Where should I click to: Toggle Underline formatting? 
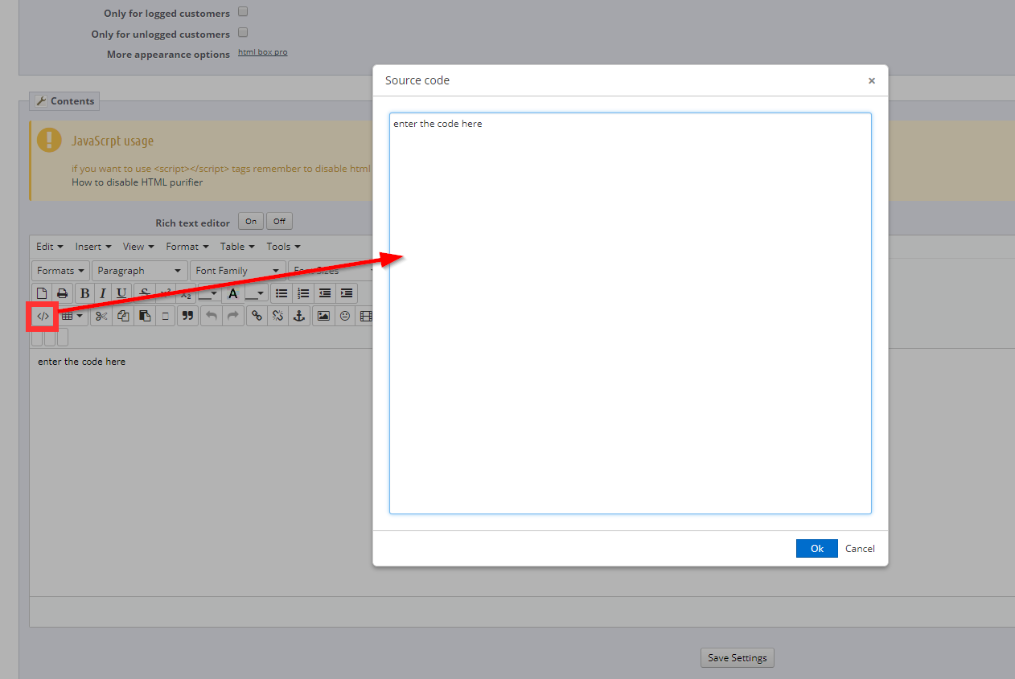pyautogui.click(x=121, y=293)
